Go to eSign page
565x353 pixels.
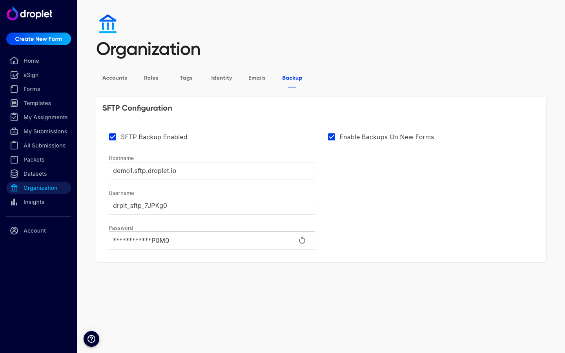click(x=38, y=75)
